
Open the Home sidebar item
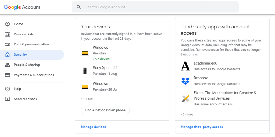pos(19,24)
